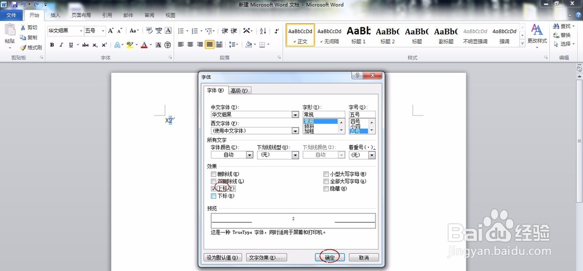Toggle the 下标 (subscript) checkbox
Screen dimensions: 583x271
pyautogui.click(x=213, y=196)
